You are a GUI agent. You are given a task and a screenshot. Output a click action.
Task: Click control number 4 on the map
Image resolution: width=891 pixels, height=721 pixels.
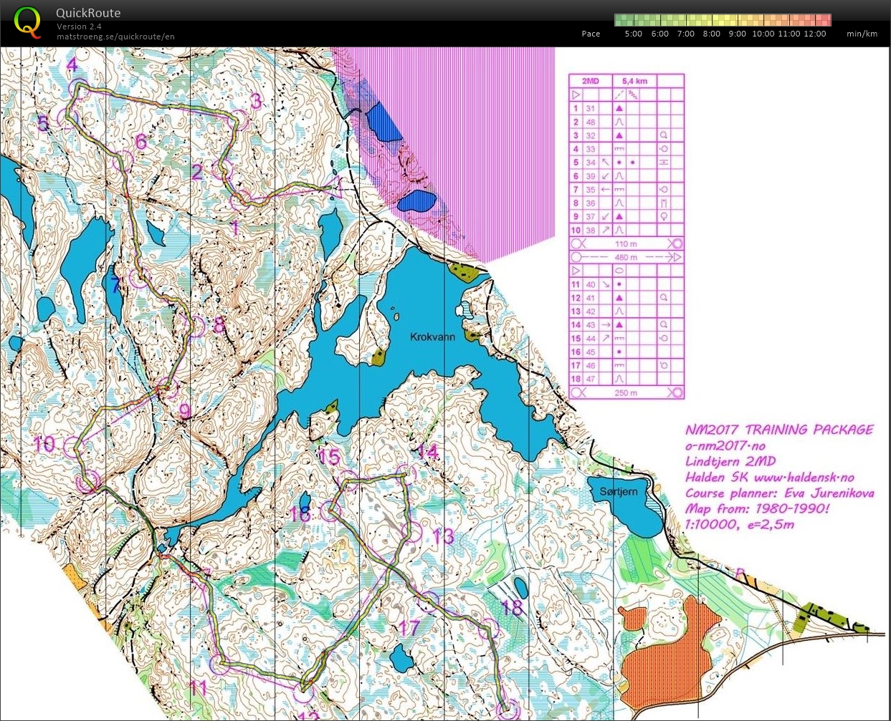click(x=72, y=65)
